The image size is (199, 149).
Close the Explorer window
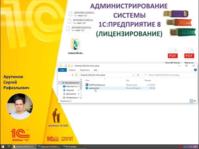[193, 65]
